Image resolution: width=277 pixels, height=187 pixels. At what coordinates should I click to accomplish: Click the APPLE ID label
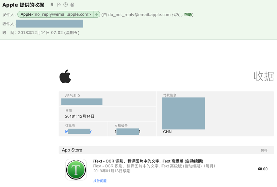pos(73,96)
